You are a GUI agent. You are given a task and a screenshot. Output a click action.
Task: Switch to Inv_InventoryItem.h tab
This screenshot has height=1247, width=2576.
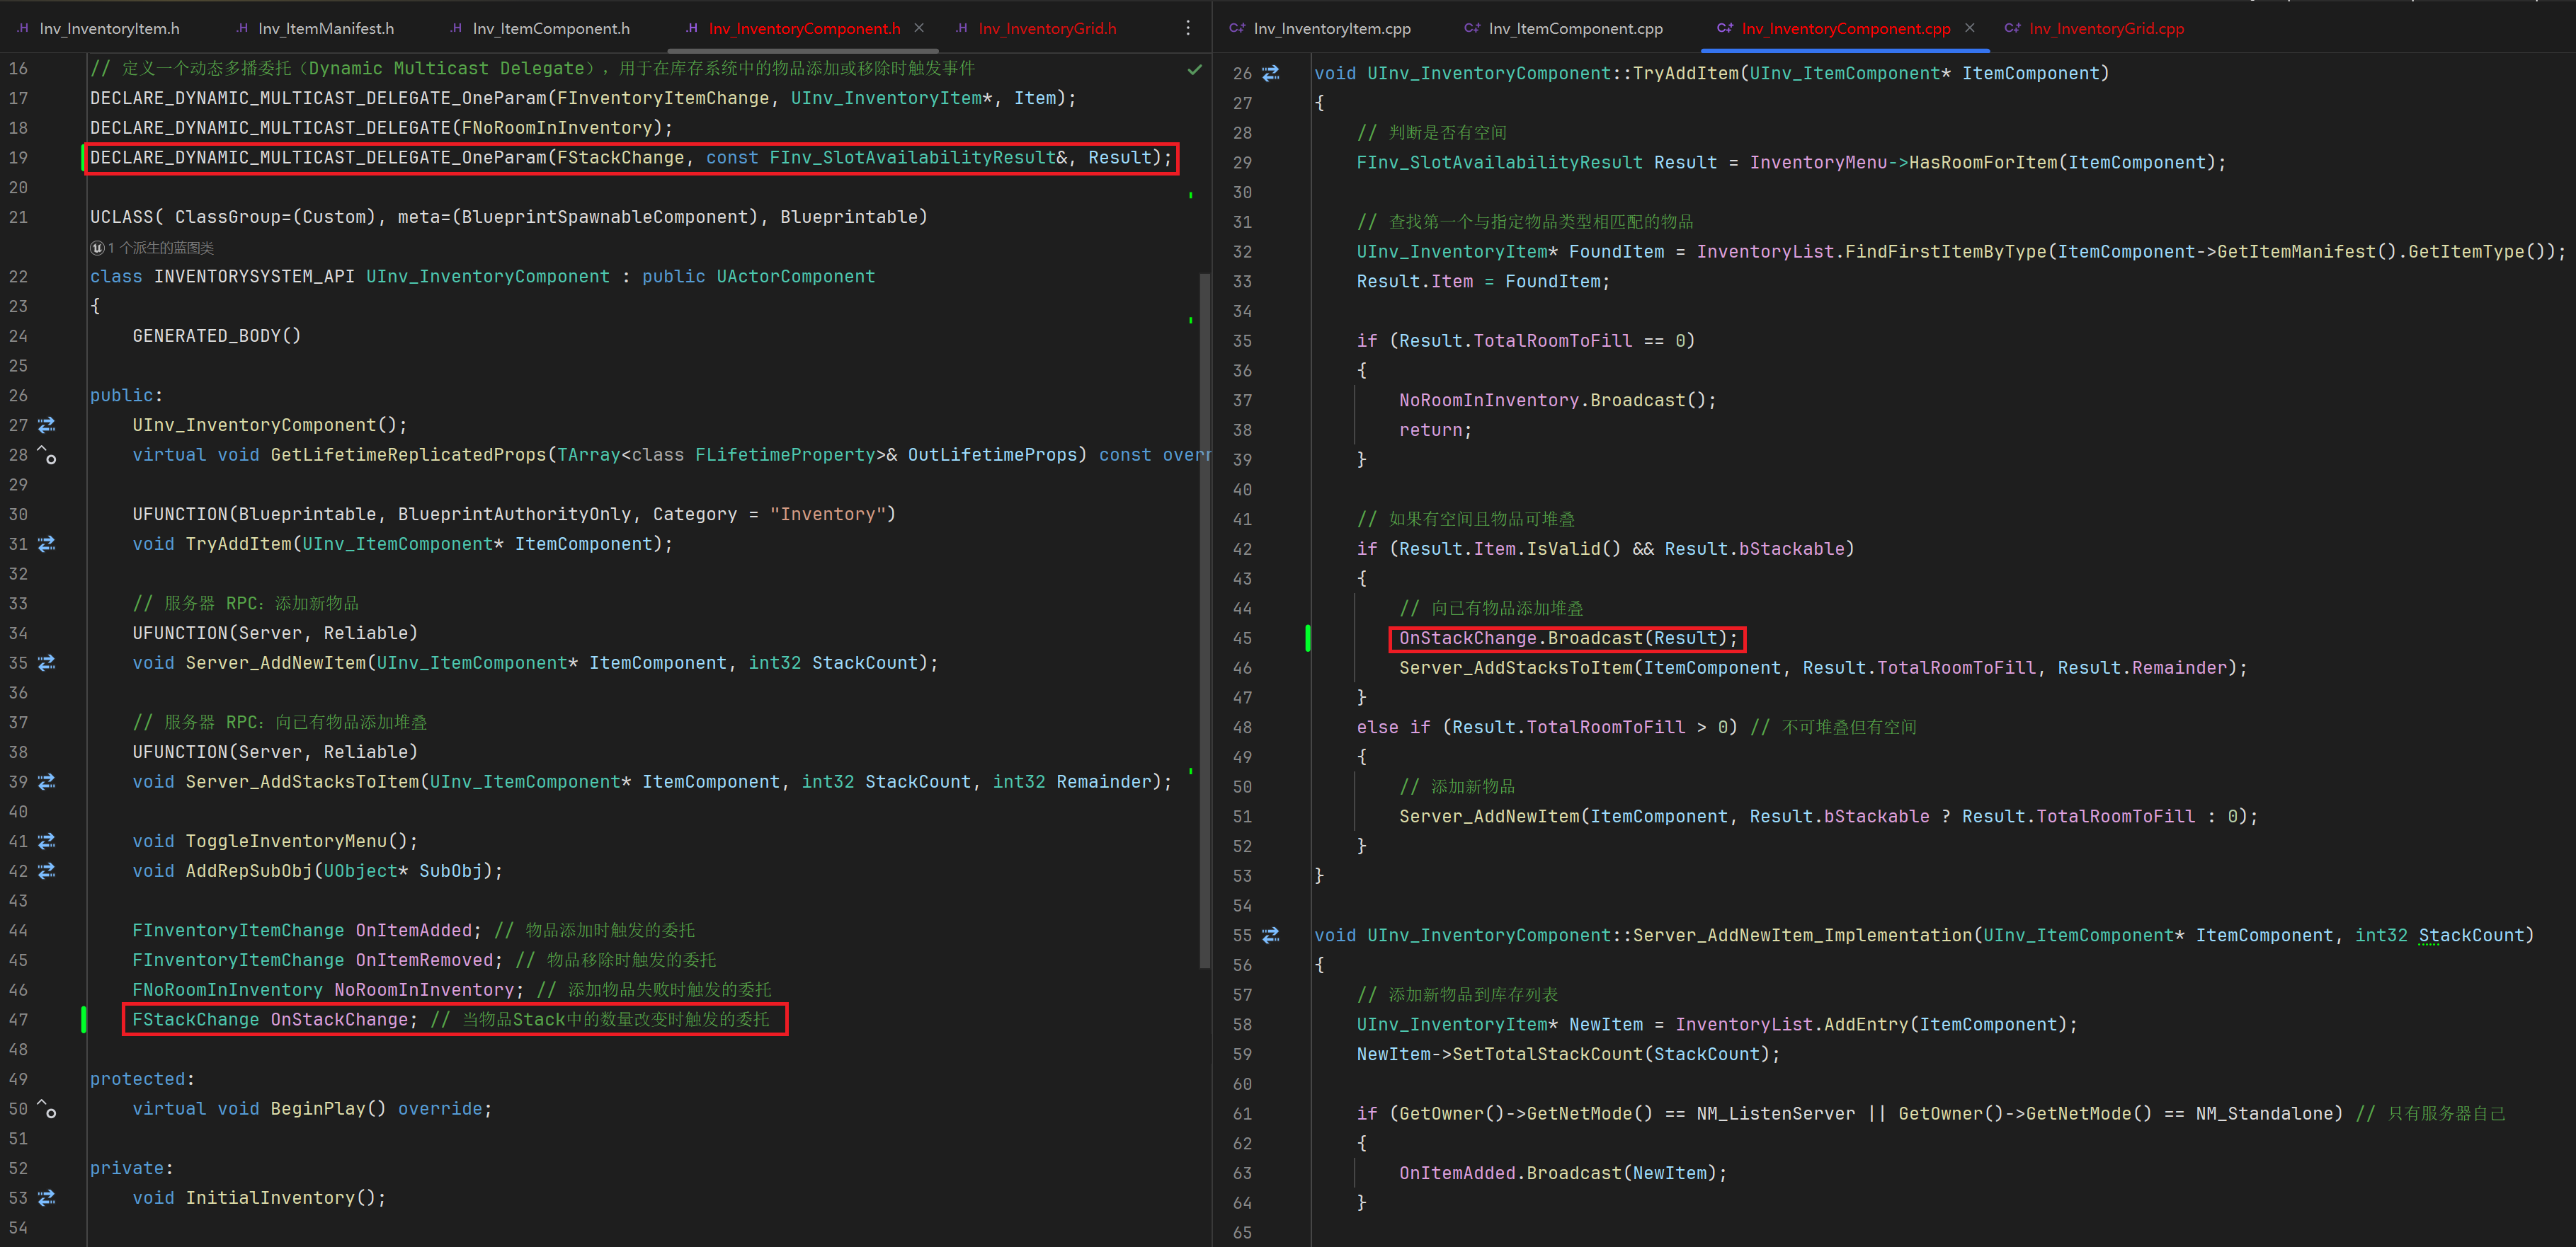point(108,28)
